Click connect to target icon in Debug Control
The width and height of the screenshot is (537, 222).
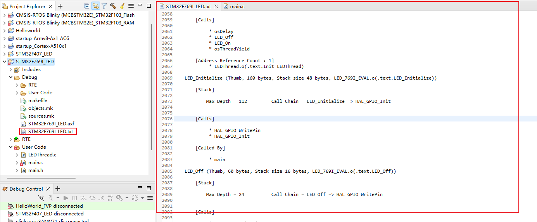[41, 198]
